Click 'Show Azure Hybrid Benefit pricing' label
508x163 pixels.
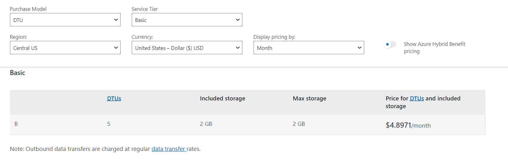tap(435, 48)
